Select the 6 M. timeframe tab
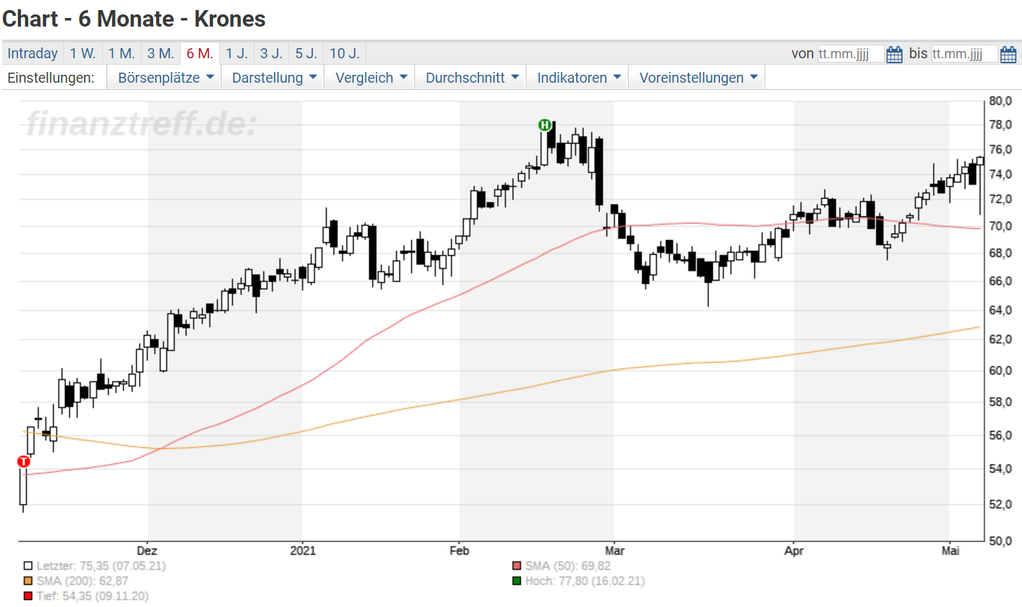 199,53
